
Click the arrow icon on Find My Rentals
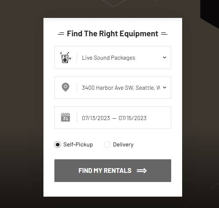coord(142,171)
